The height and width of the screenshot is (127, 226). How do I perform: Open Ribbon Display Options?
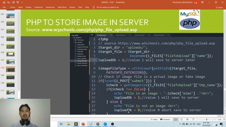202,2
